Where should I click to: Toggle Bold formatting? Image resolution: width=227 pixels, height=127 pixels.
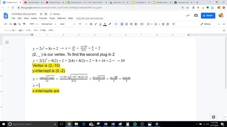point(91,24)
